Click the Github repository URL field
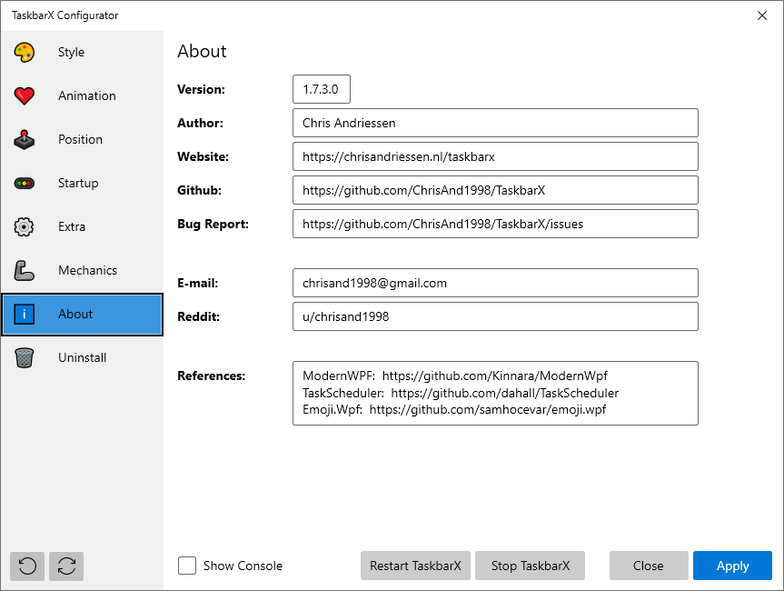This screenshot has width=784, height=591. pyautogui.click(x=495, y=190)
